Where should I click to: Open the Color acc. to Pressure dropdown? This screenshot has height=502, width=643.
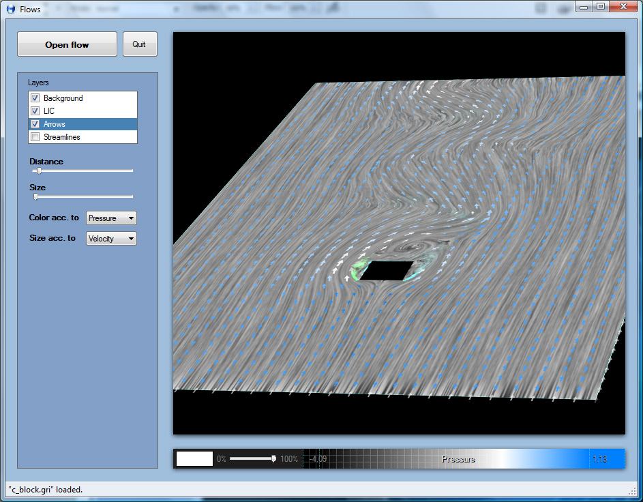click(x=111, y=218)
